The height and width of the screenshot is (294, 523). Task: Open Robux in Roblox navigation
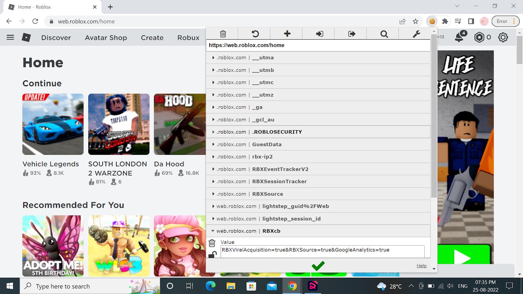point(188,38)
